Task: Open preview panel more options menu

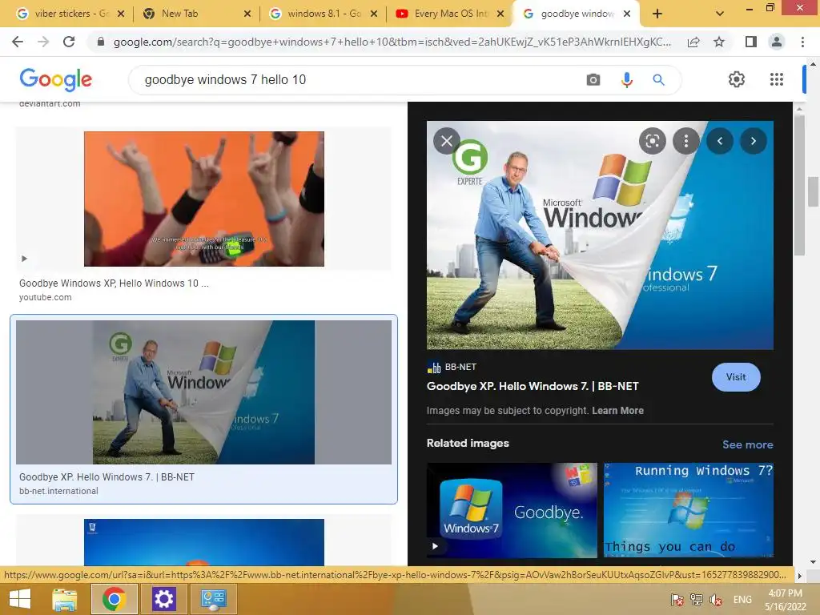Action: (686, 141)
